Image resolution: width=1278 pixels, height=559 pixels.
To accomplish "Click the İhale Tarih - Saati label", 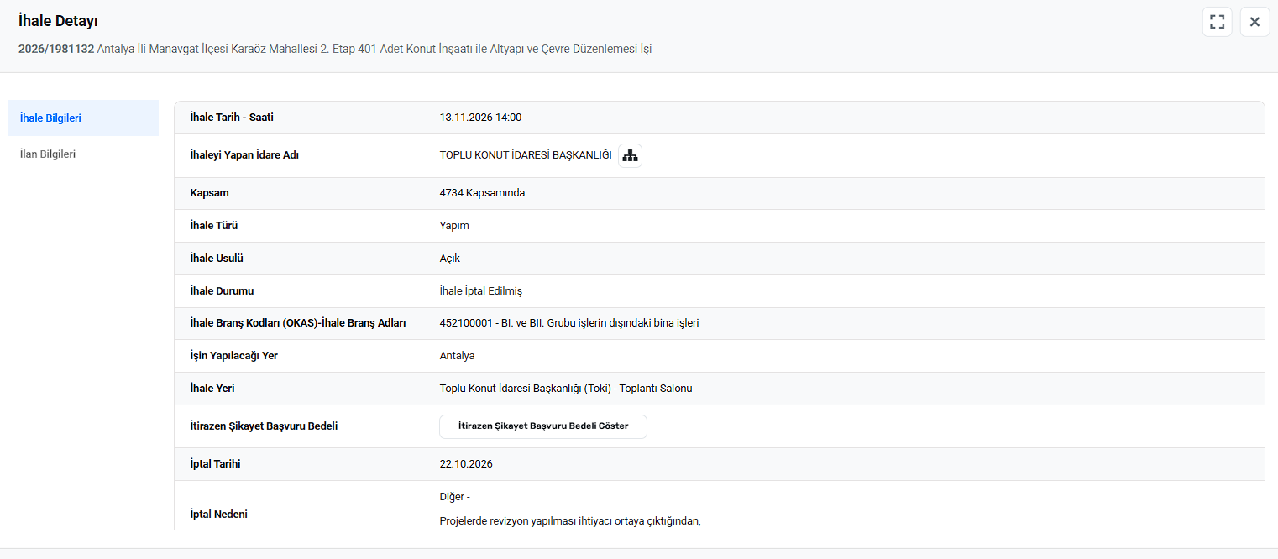I will coord(232,118).
